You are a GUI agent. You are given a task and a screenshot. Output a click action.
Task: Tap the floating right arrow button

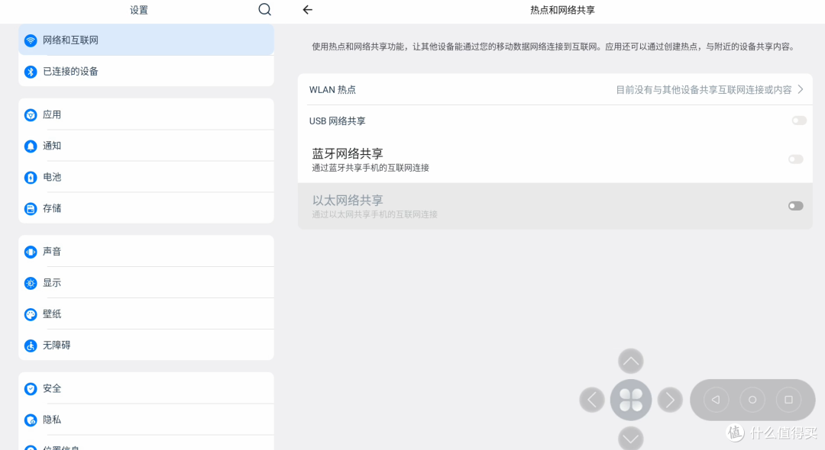tap(670, 400)
